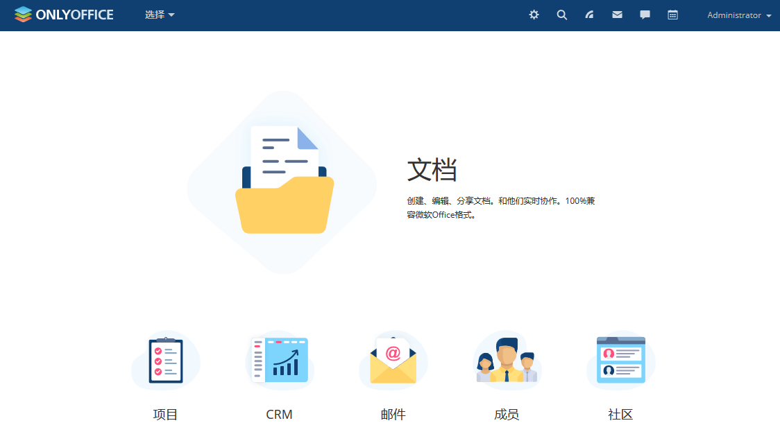Screen dimensions: 780x432
Task: Click the 项目 text label
Action: [x=166, y=415]
